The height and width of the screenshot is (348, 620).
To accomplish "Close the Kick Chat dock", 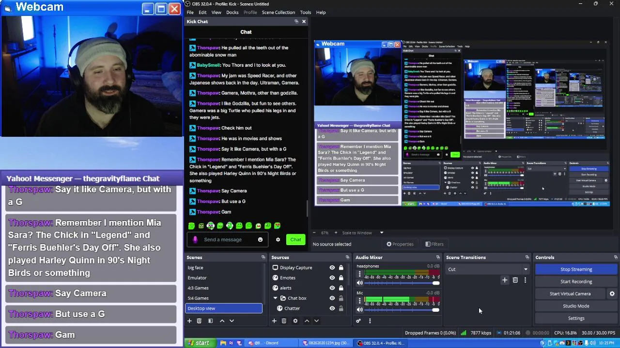I will point(304,21).
